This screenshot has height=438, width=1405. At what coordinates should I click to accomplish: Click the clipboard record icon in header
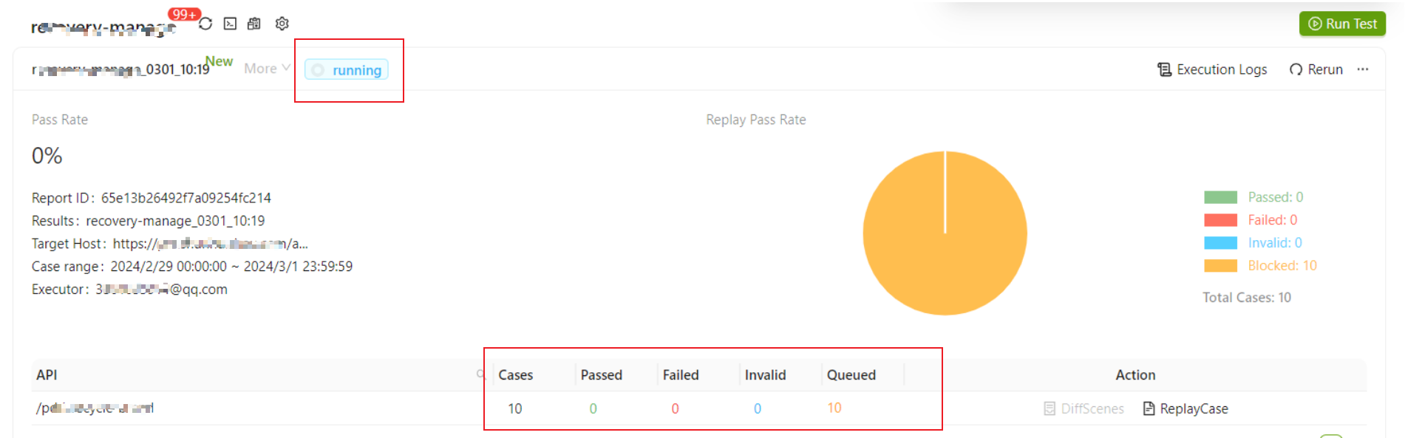(x=254, y=24)
